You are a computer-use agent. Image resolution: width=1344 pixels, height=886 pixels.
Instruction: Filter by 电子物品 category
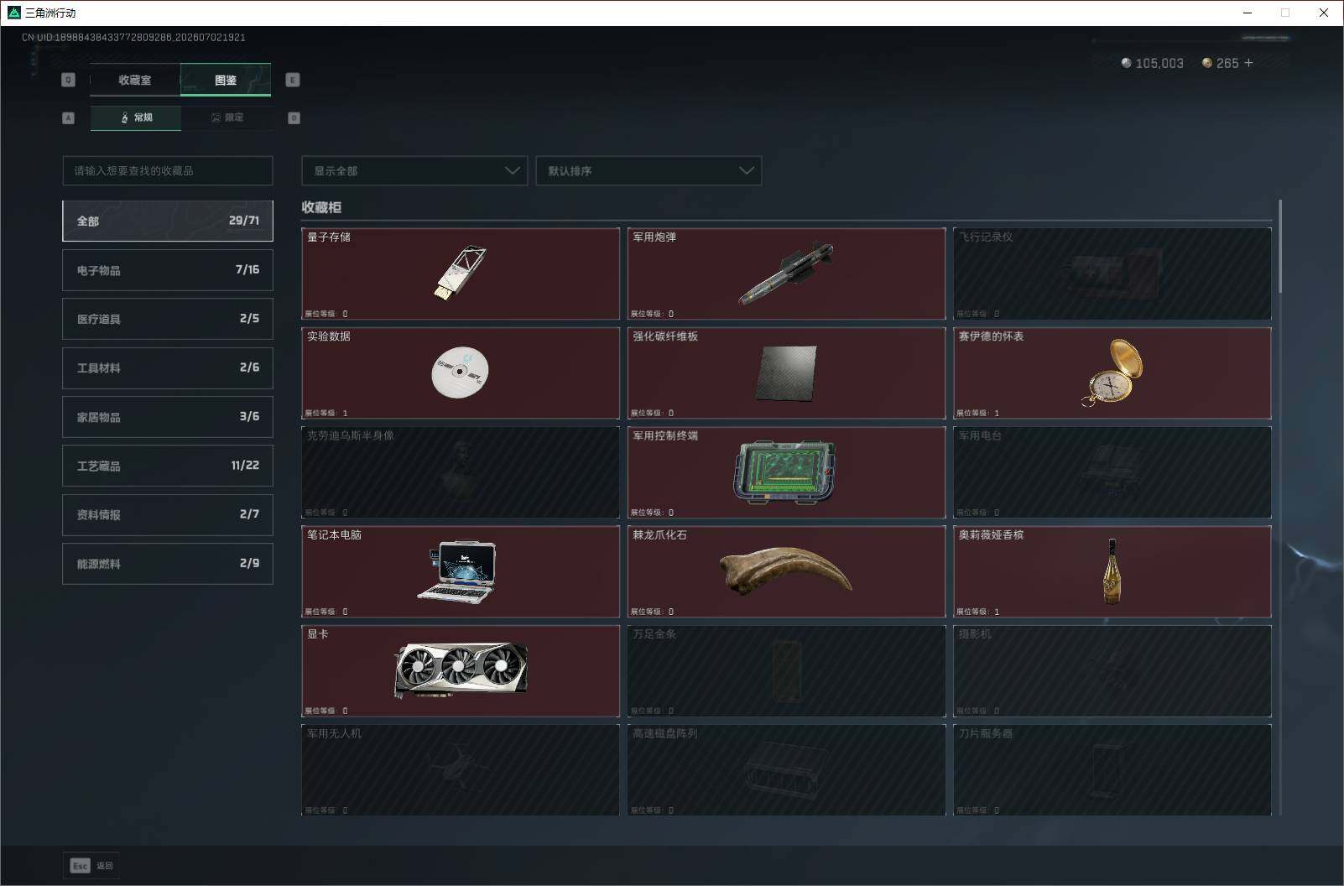(168, 270)
